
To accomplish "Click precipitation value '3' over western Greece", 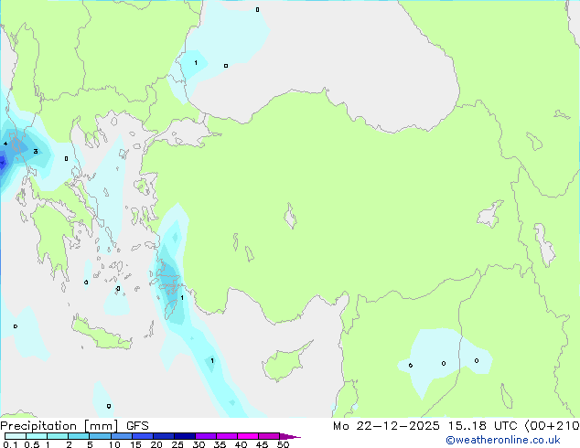I will pyautogui.click(x=36, y=151).
